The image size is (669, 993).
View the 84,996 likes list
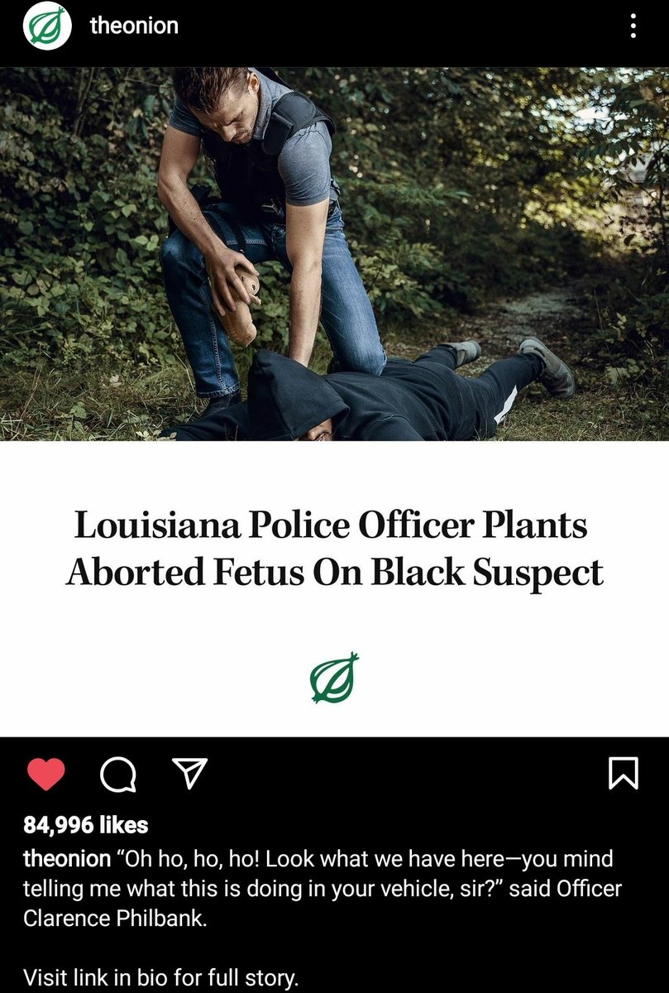86,825
